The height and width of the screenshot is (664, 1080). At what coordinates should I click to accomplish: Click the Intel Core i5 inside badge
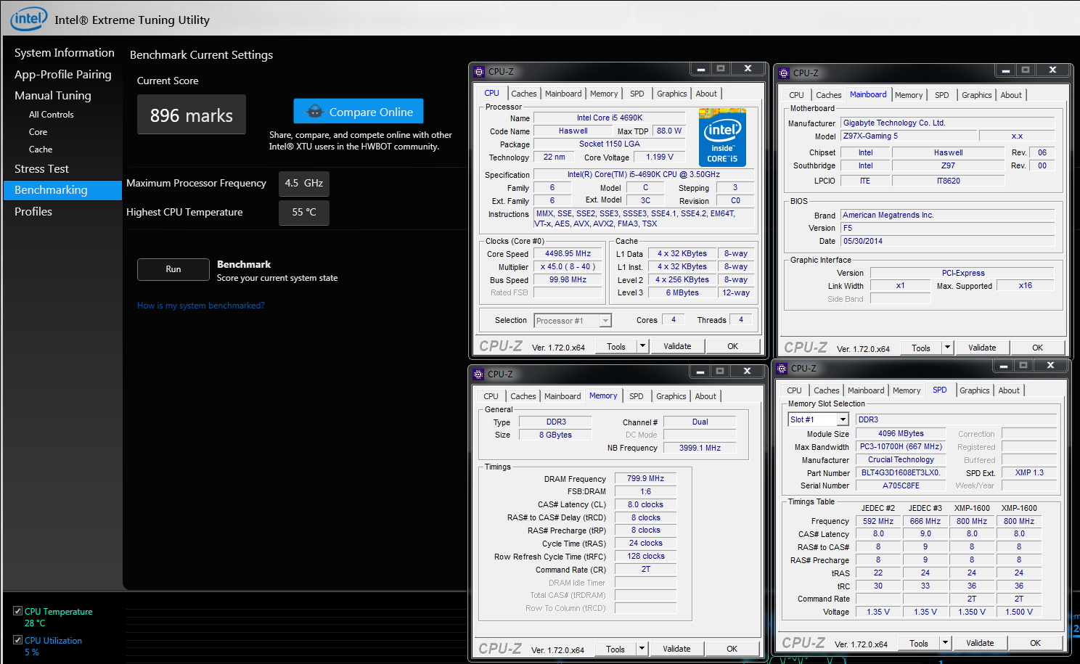click(722, 137)
